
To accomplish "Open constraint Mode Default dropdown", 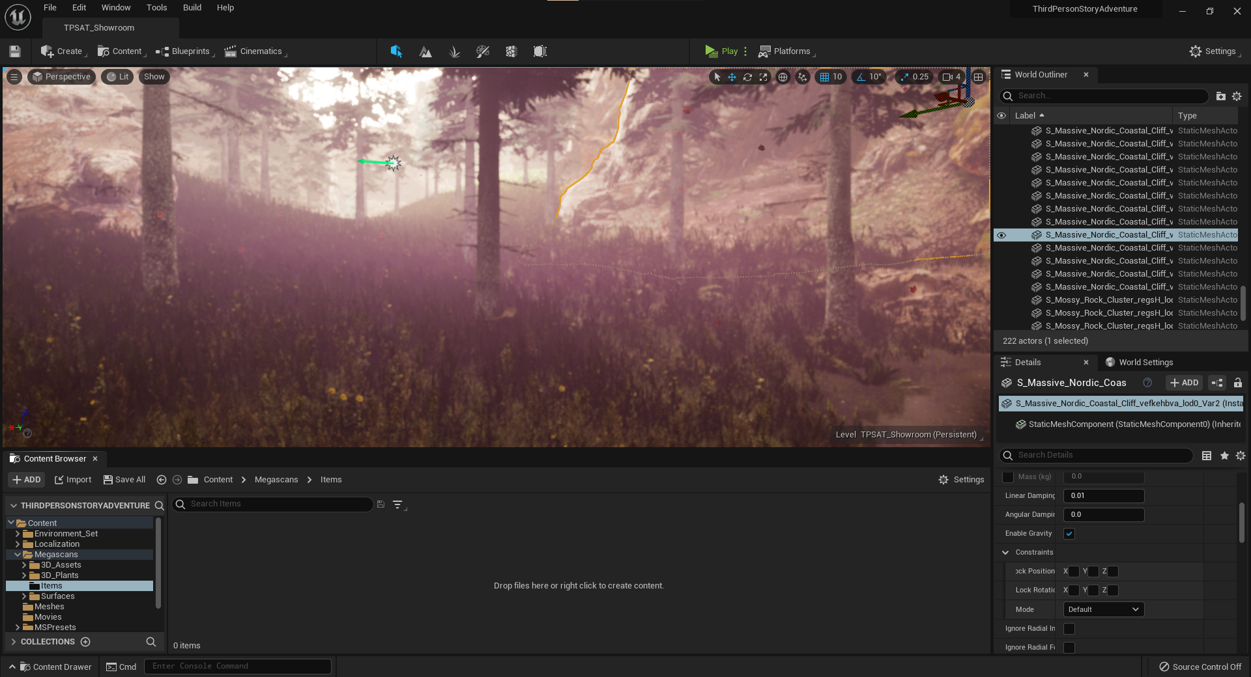I will 1104,610.
